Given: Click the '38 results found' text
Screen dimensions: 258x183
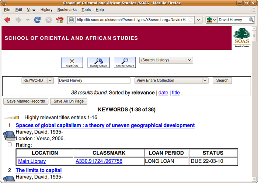Looking at the screenshot, I should pyautogui.click(x=89, y=93).
